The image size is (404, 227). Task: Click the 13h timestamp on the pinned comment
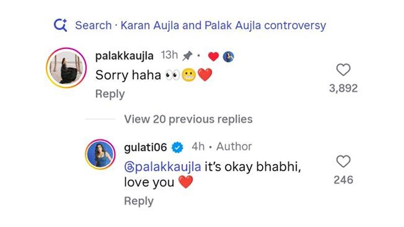[x=169, y=55]
